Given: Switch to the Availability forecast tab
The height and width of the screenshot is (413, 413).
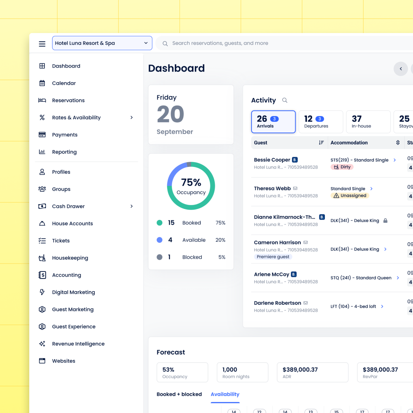Looking at the screenshot, I should tap(225, 394).
